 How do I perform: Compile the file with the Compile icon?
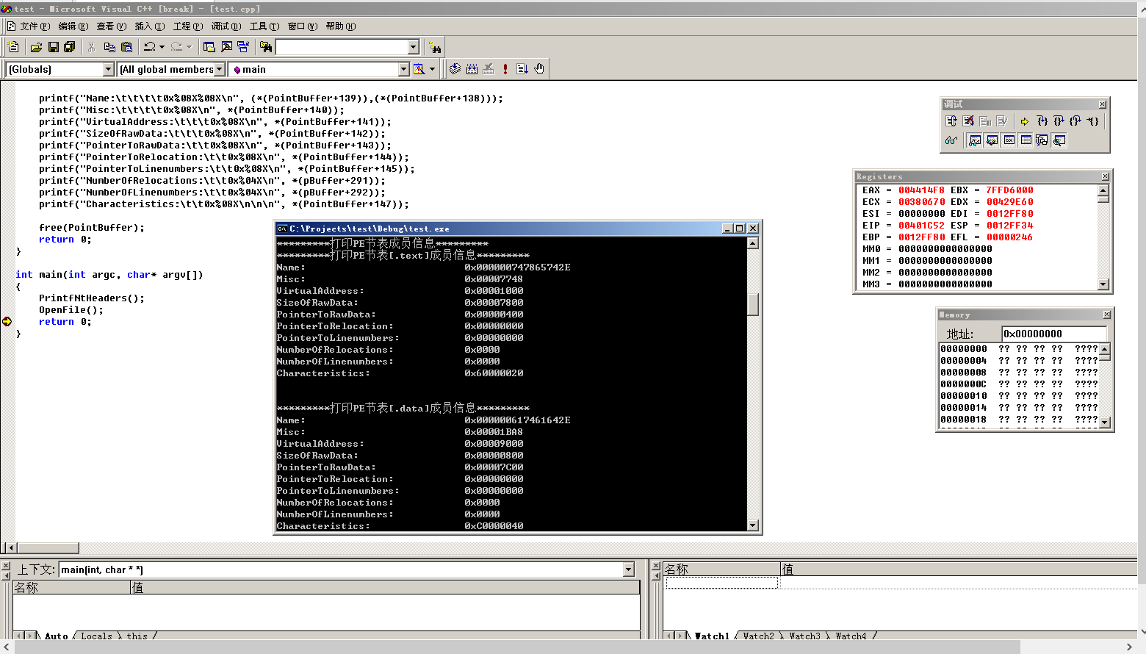click(x=455, y=69)
